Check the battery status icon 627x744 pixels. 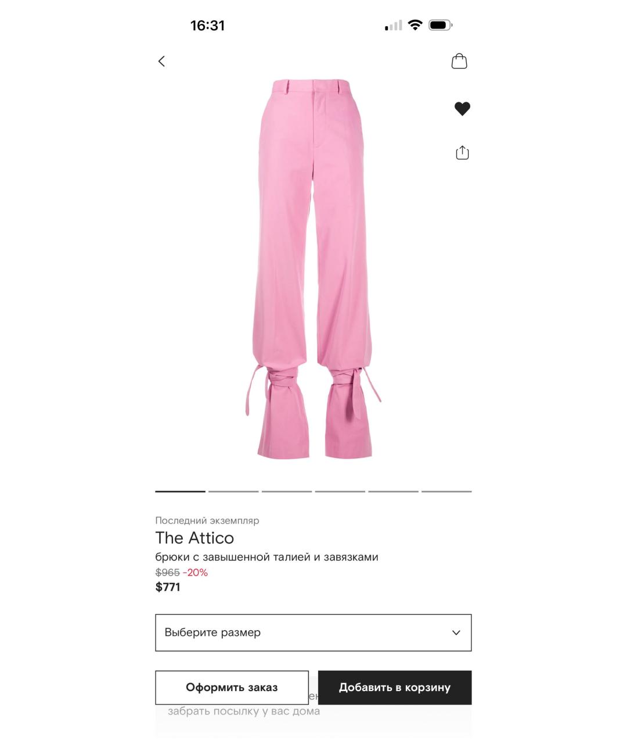[441, 25]
